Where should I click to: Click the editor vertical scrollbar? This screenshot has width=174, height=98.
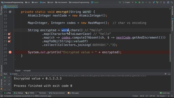[x=170, y=48]
